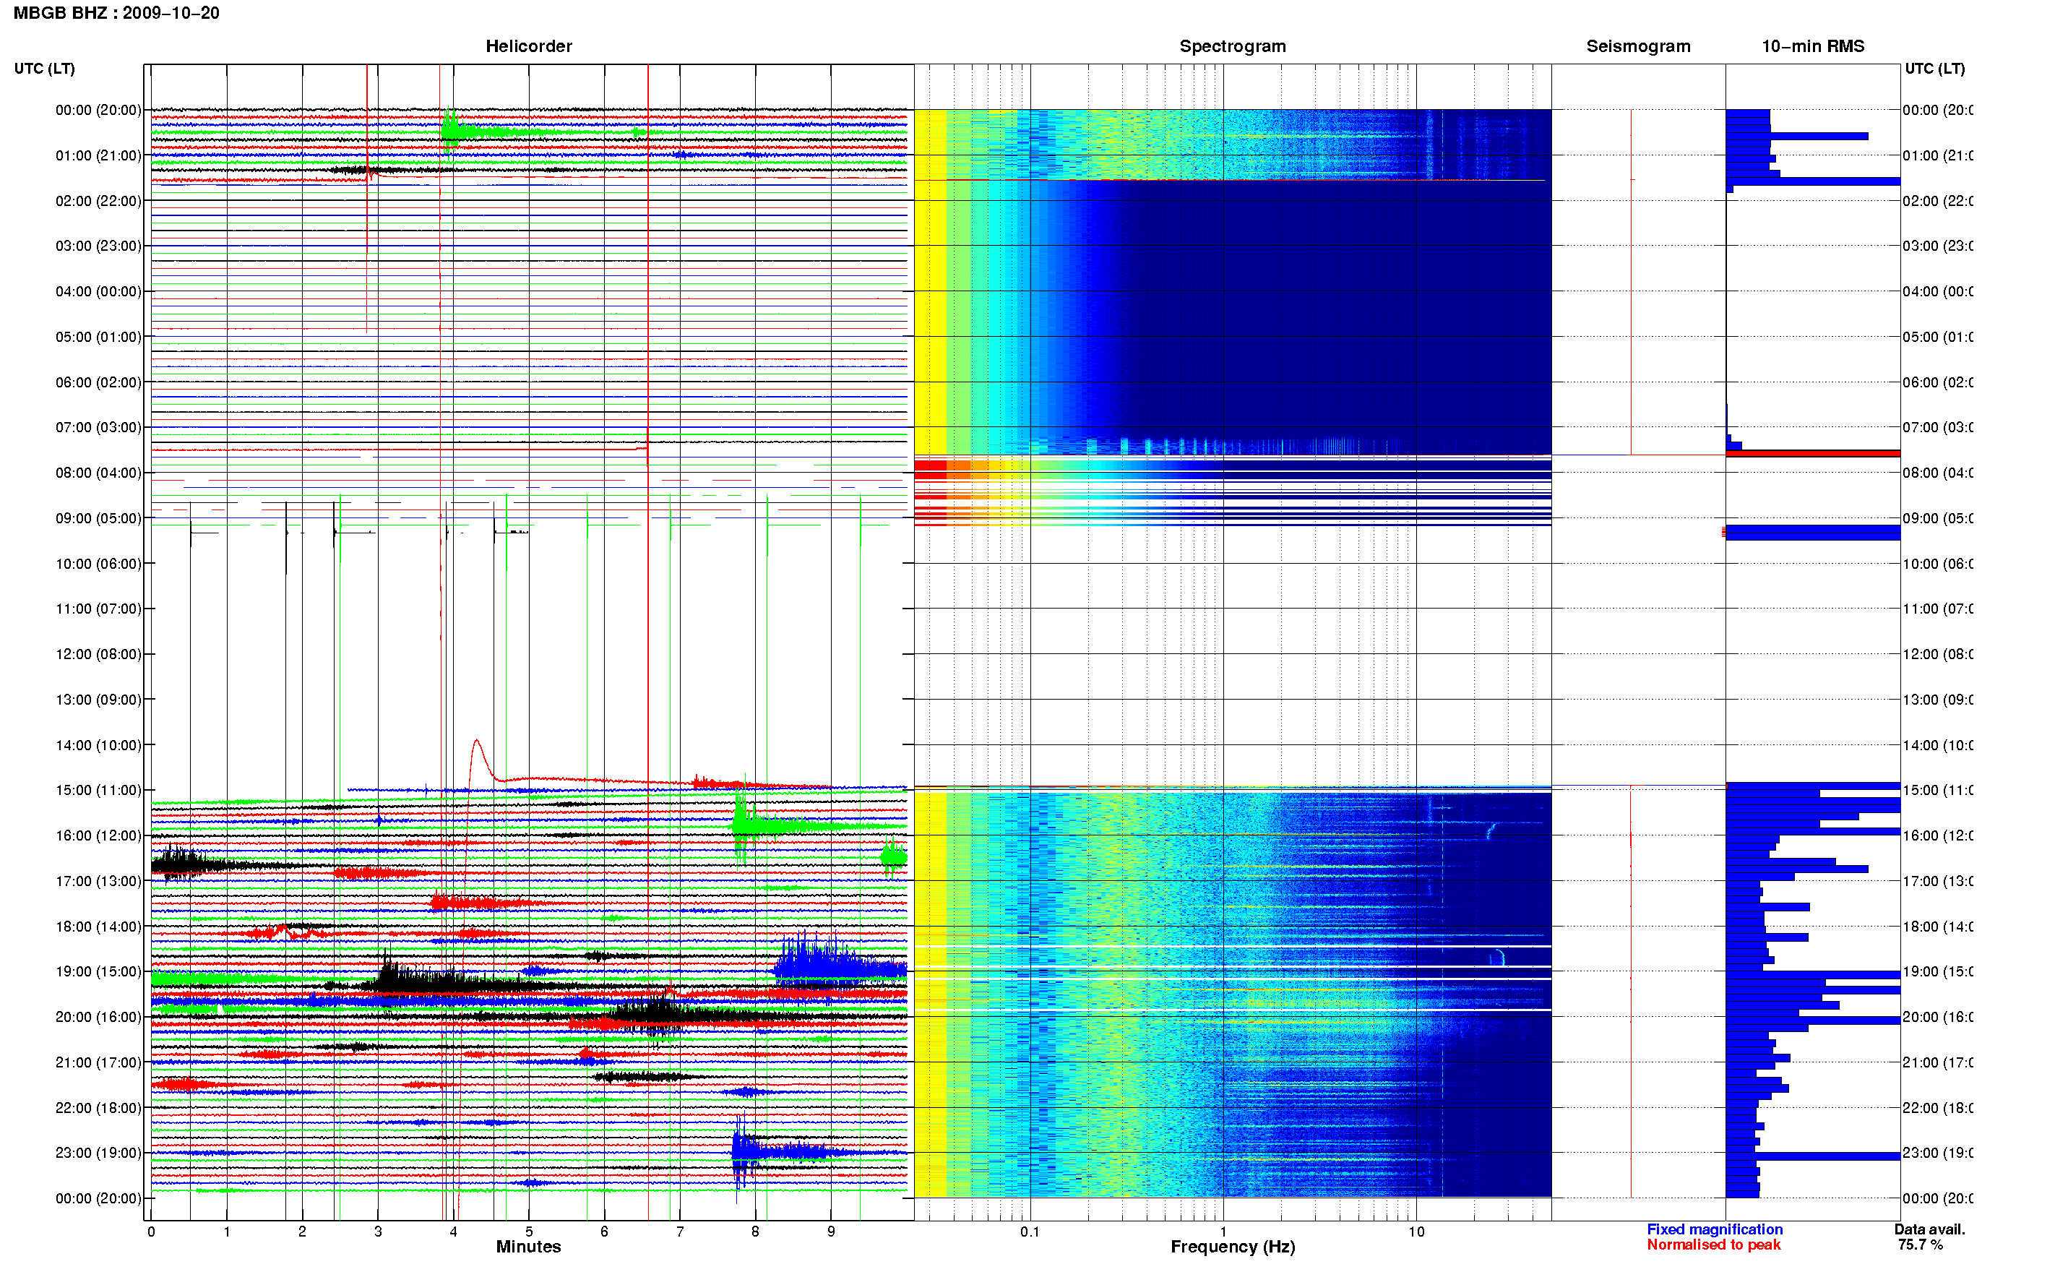Click the left '17:00 (13:00)' time label
The width and height of the screenshot is (2055, 1285).
click(x=98, y=881)
